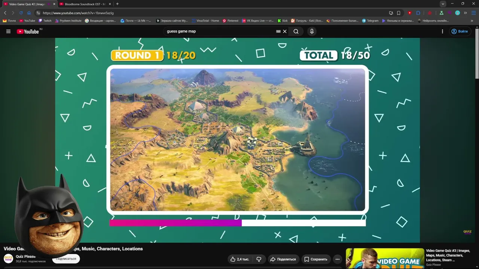Open the Video Game Quiz #3 title
Viewport: 479px width, 269px height.
tap(448, 255)
